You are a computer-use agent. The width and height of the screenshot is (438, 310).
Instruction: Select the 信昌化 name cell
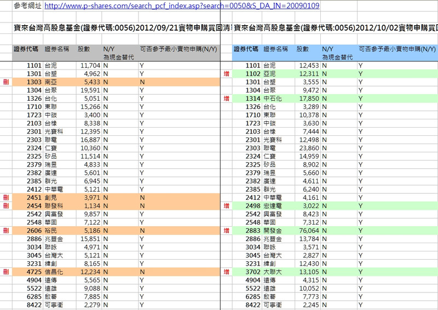pyautogui.click(x=54, y=272)
